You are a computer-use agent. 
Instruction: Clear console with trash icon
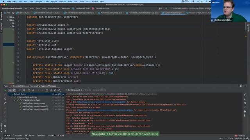click(245, 115)
